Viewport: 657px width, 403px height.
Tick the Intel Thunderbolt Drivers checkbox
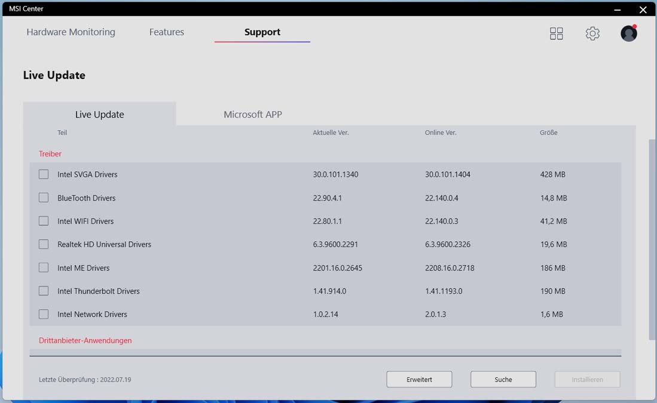click(44, 291)
